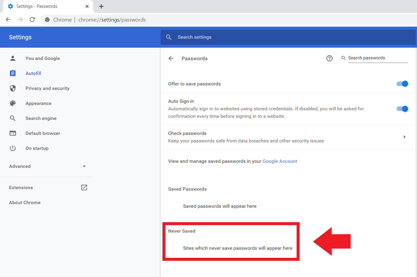Click the Auto Sign-in label
The image size is (417, 277).
[181, 101]
